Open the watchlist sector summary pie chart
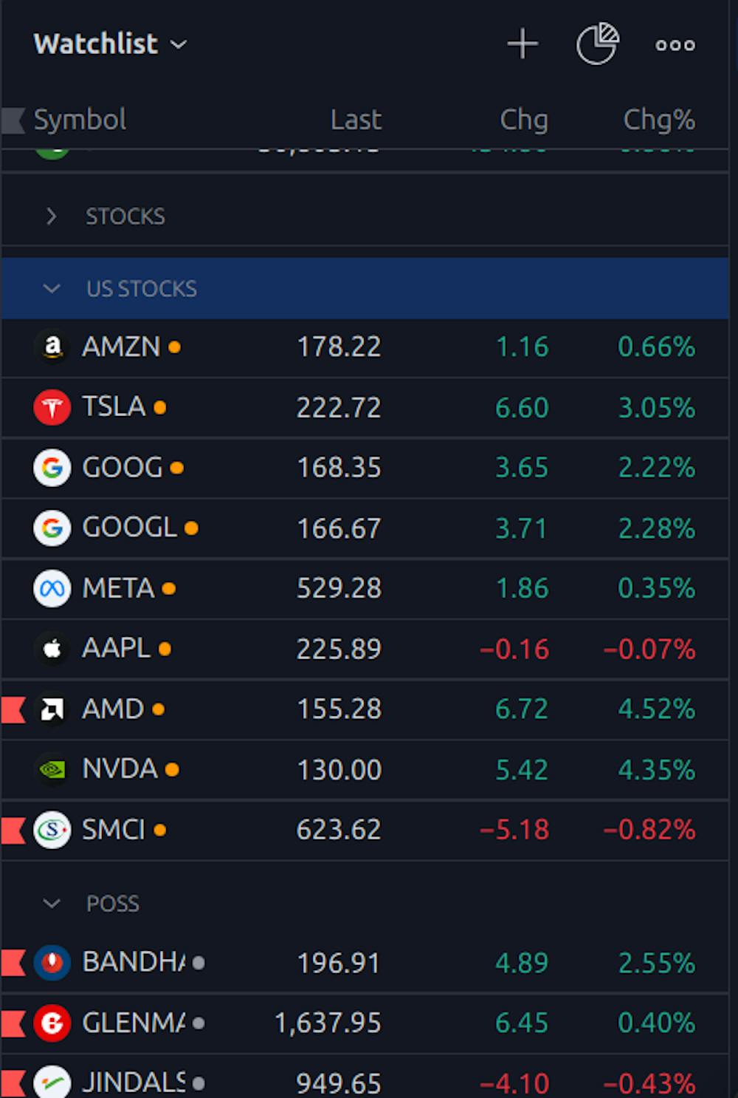Image resolution: width=738 pixels, height=1098 pixels. (598, 44)
